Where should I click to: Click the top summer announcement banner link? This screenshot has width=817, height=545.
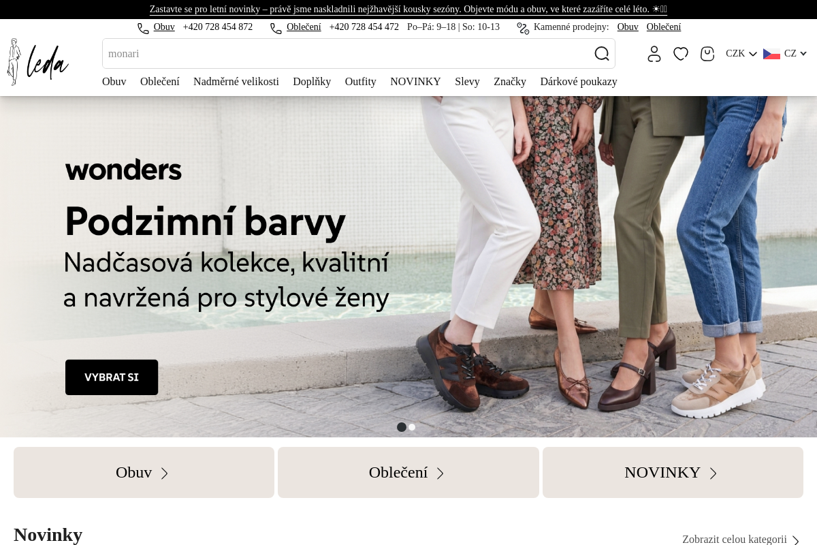pos(408,10)
